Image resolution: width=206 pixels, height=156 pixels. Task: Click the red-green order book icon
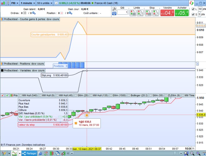click(52, 153)
